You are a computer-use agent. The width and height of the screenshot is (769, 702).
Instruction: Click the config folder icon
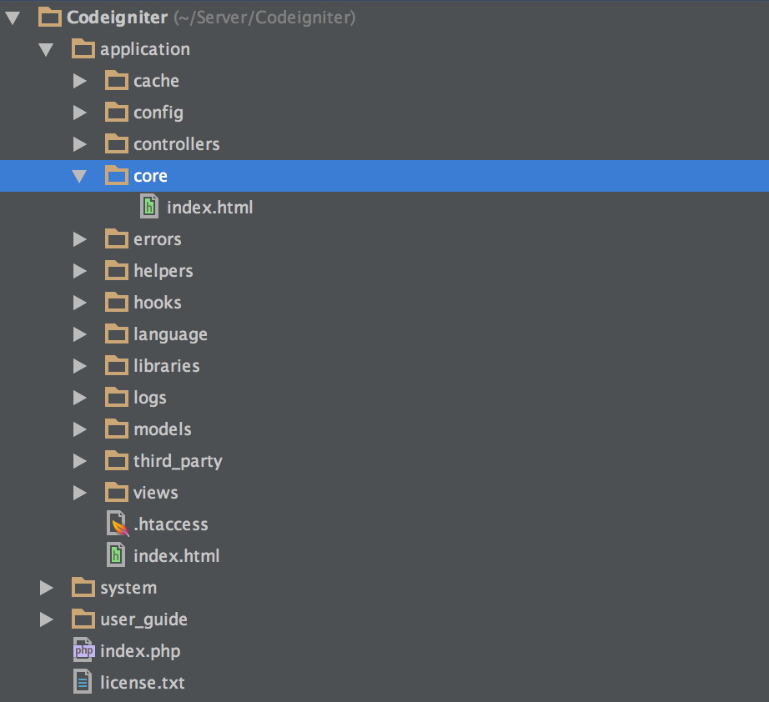point(117,112)
